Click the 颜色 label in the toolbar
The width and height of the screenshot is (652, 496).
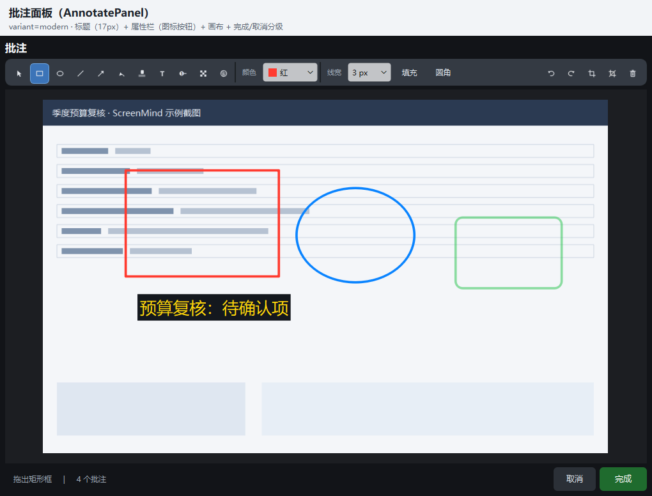tap(249, 72)
